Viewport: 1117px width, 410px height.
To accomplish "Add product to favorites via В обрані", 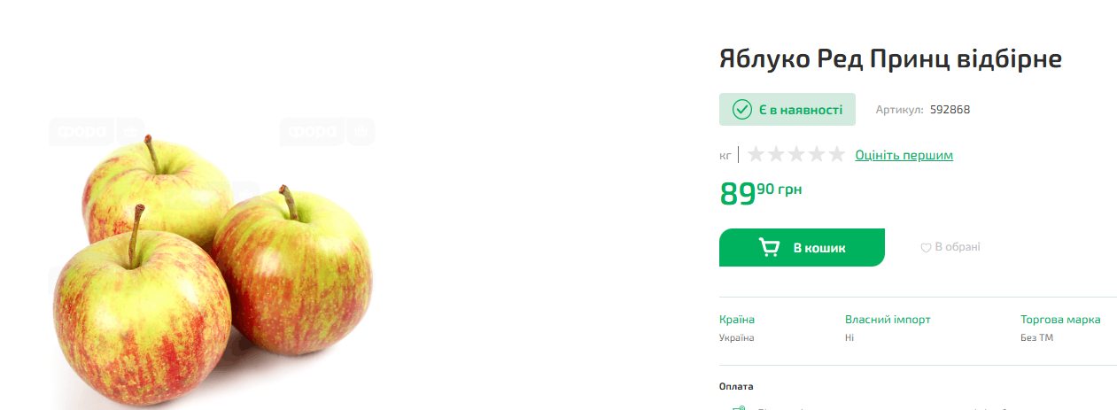I will [x=950, y=248].
